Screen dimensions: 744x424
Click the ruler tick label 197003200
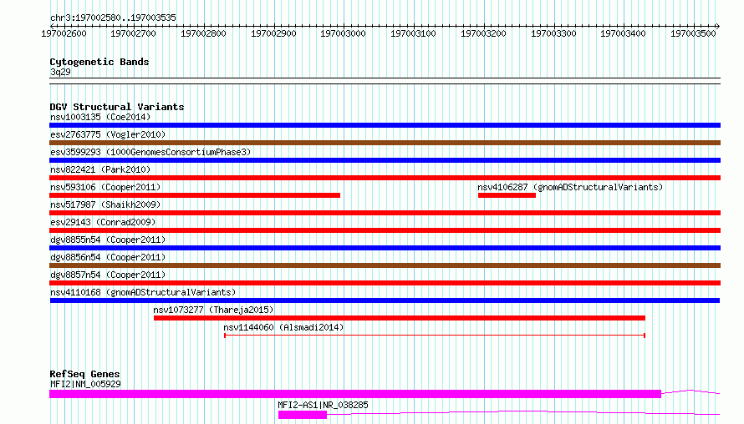[x=483, y=33]
